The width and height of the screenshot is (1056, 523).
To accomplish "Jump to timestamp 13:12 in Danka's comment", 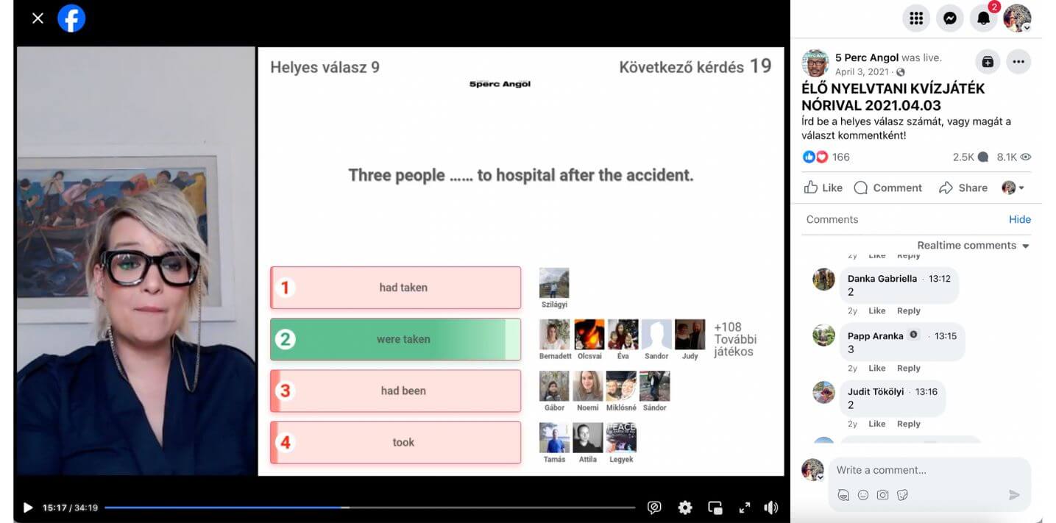I will pos(940,279).
